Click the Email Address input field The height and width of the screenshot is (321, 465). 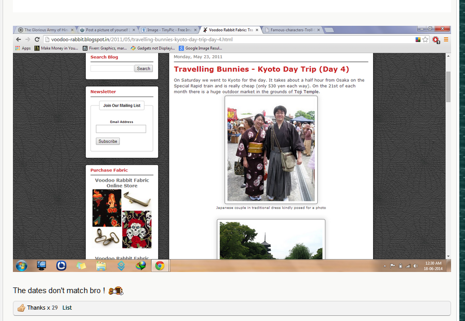point(121,129)
